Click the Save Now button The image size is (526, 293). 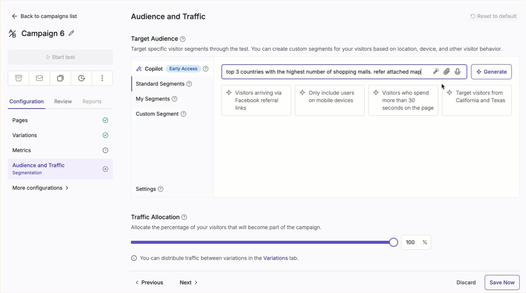502,282
